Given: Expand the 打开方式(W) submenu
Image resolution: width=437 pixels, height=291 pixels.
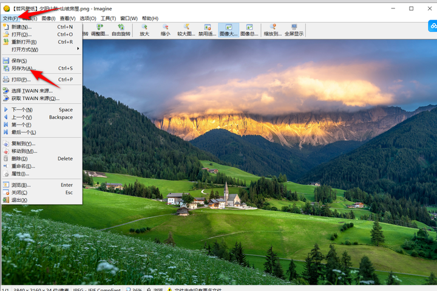Looking at the screenshot, I should 42,49.
